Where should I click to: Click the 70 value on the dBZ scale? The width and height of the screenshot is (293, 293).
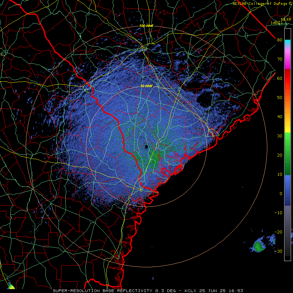tap(280, 59)
